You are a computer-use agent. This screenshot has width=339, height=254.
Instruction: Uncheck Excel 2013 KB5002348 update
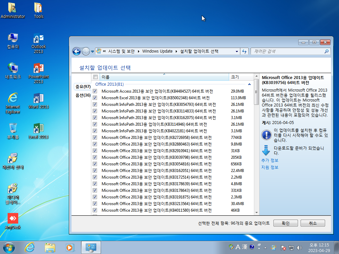(95, 98)
